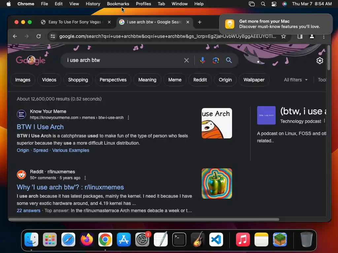Click the address bar URL
The height and width of the screenshot is (253, 338).
(168, 36)
